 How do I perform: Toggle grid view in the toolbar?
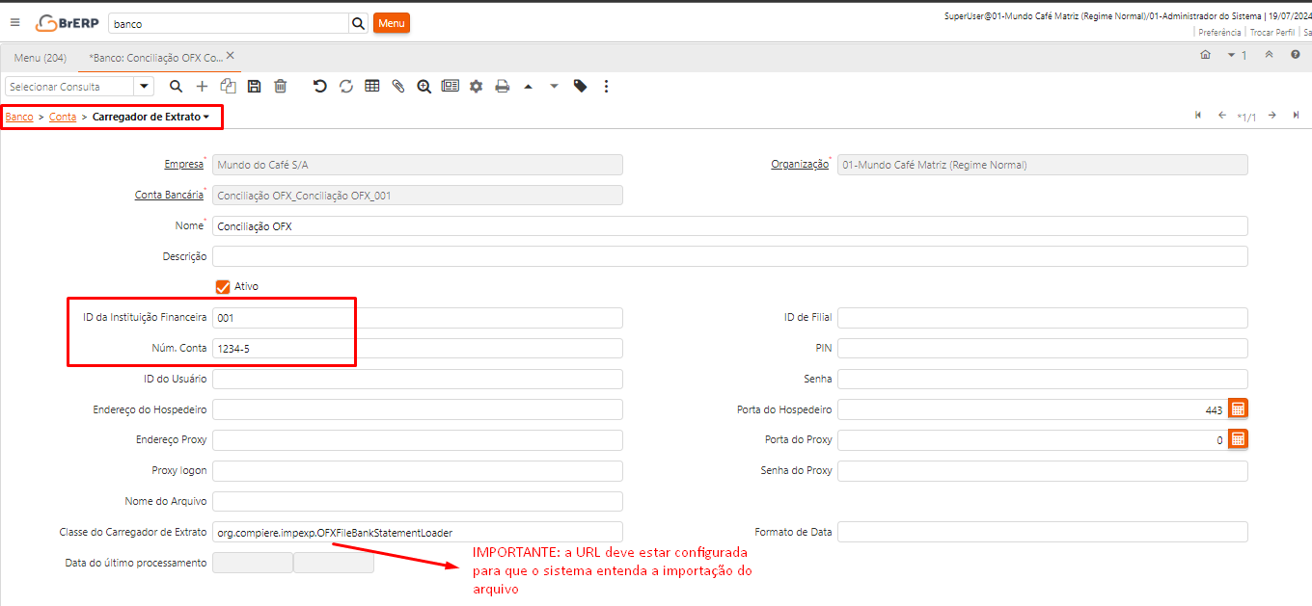[372, 87]
